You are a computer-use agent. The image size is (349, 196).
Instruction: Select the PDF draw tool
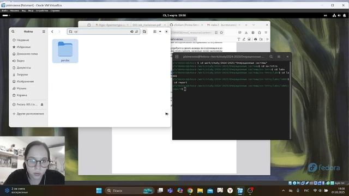(244, 39)
